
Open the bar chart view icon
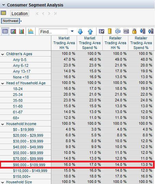(x=22, y=31)
